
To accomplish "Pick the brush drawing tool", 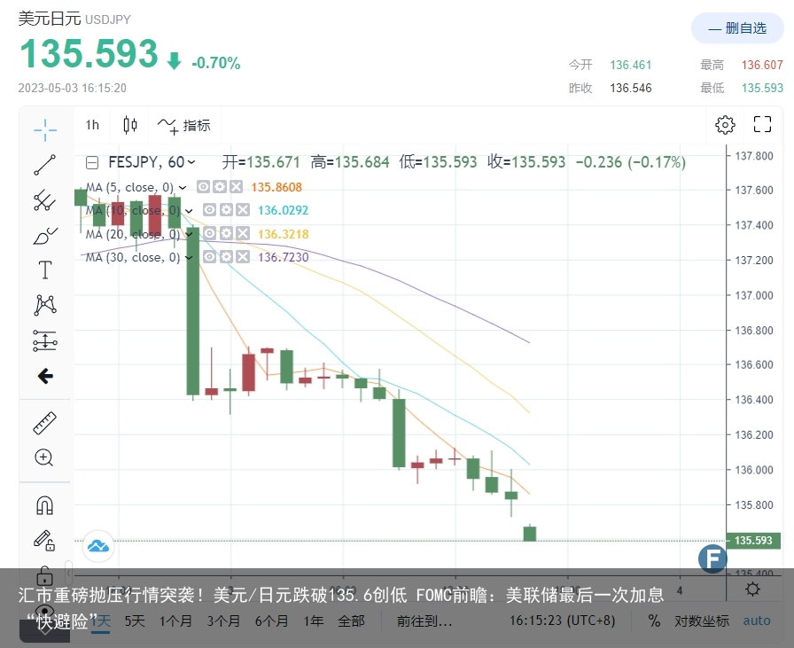I will pyautogui.click(x=45, y=236).
